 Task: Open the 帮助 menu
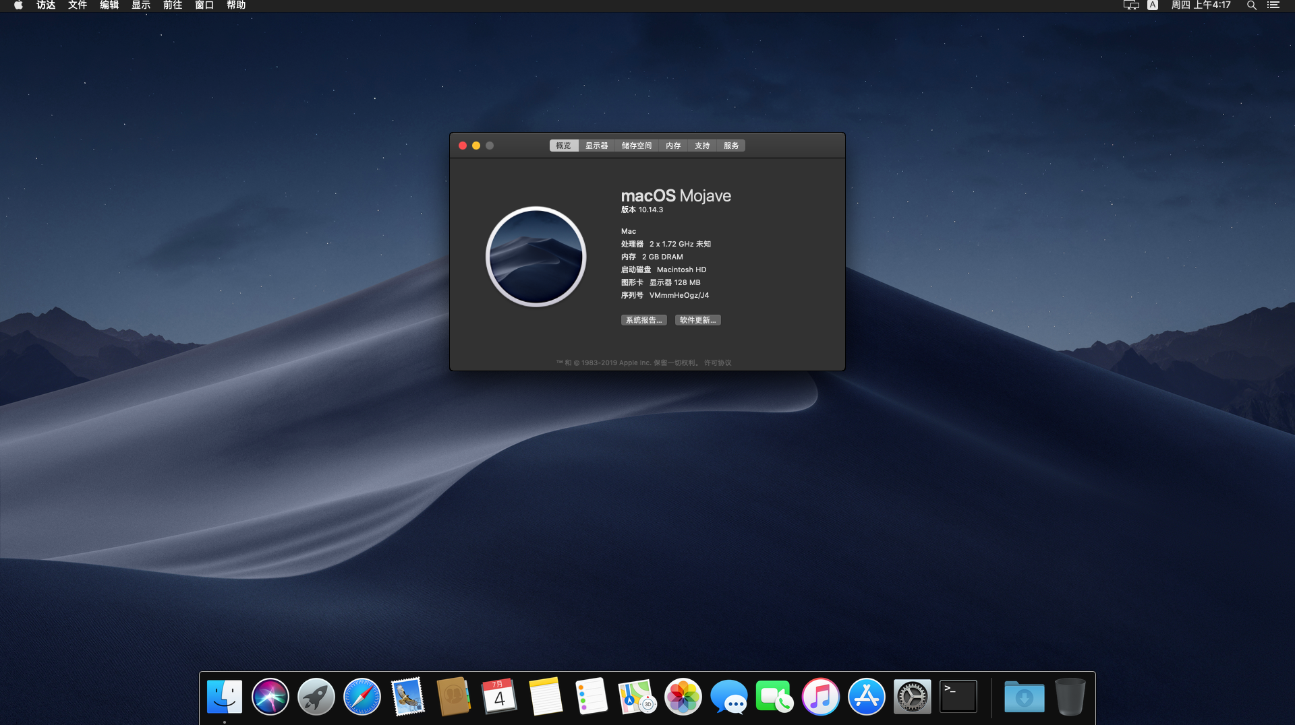pyautogui.click(x=236, y=5)
